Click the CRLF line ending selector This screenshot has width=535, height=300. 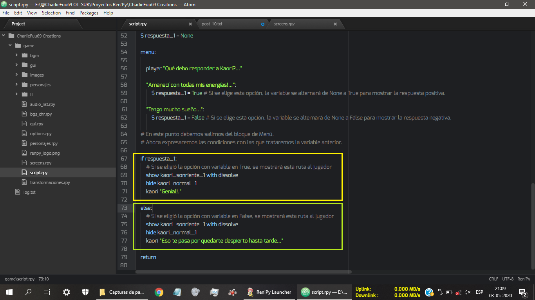(493, 279)
